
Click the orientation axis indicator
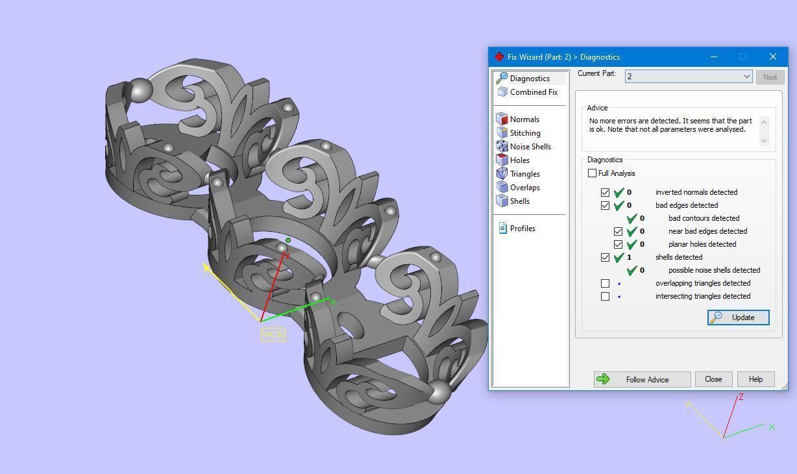click(x=729, y=416)
